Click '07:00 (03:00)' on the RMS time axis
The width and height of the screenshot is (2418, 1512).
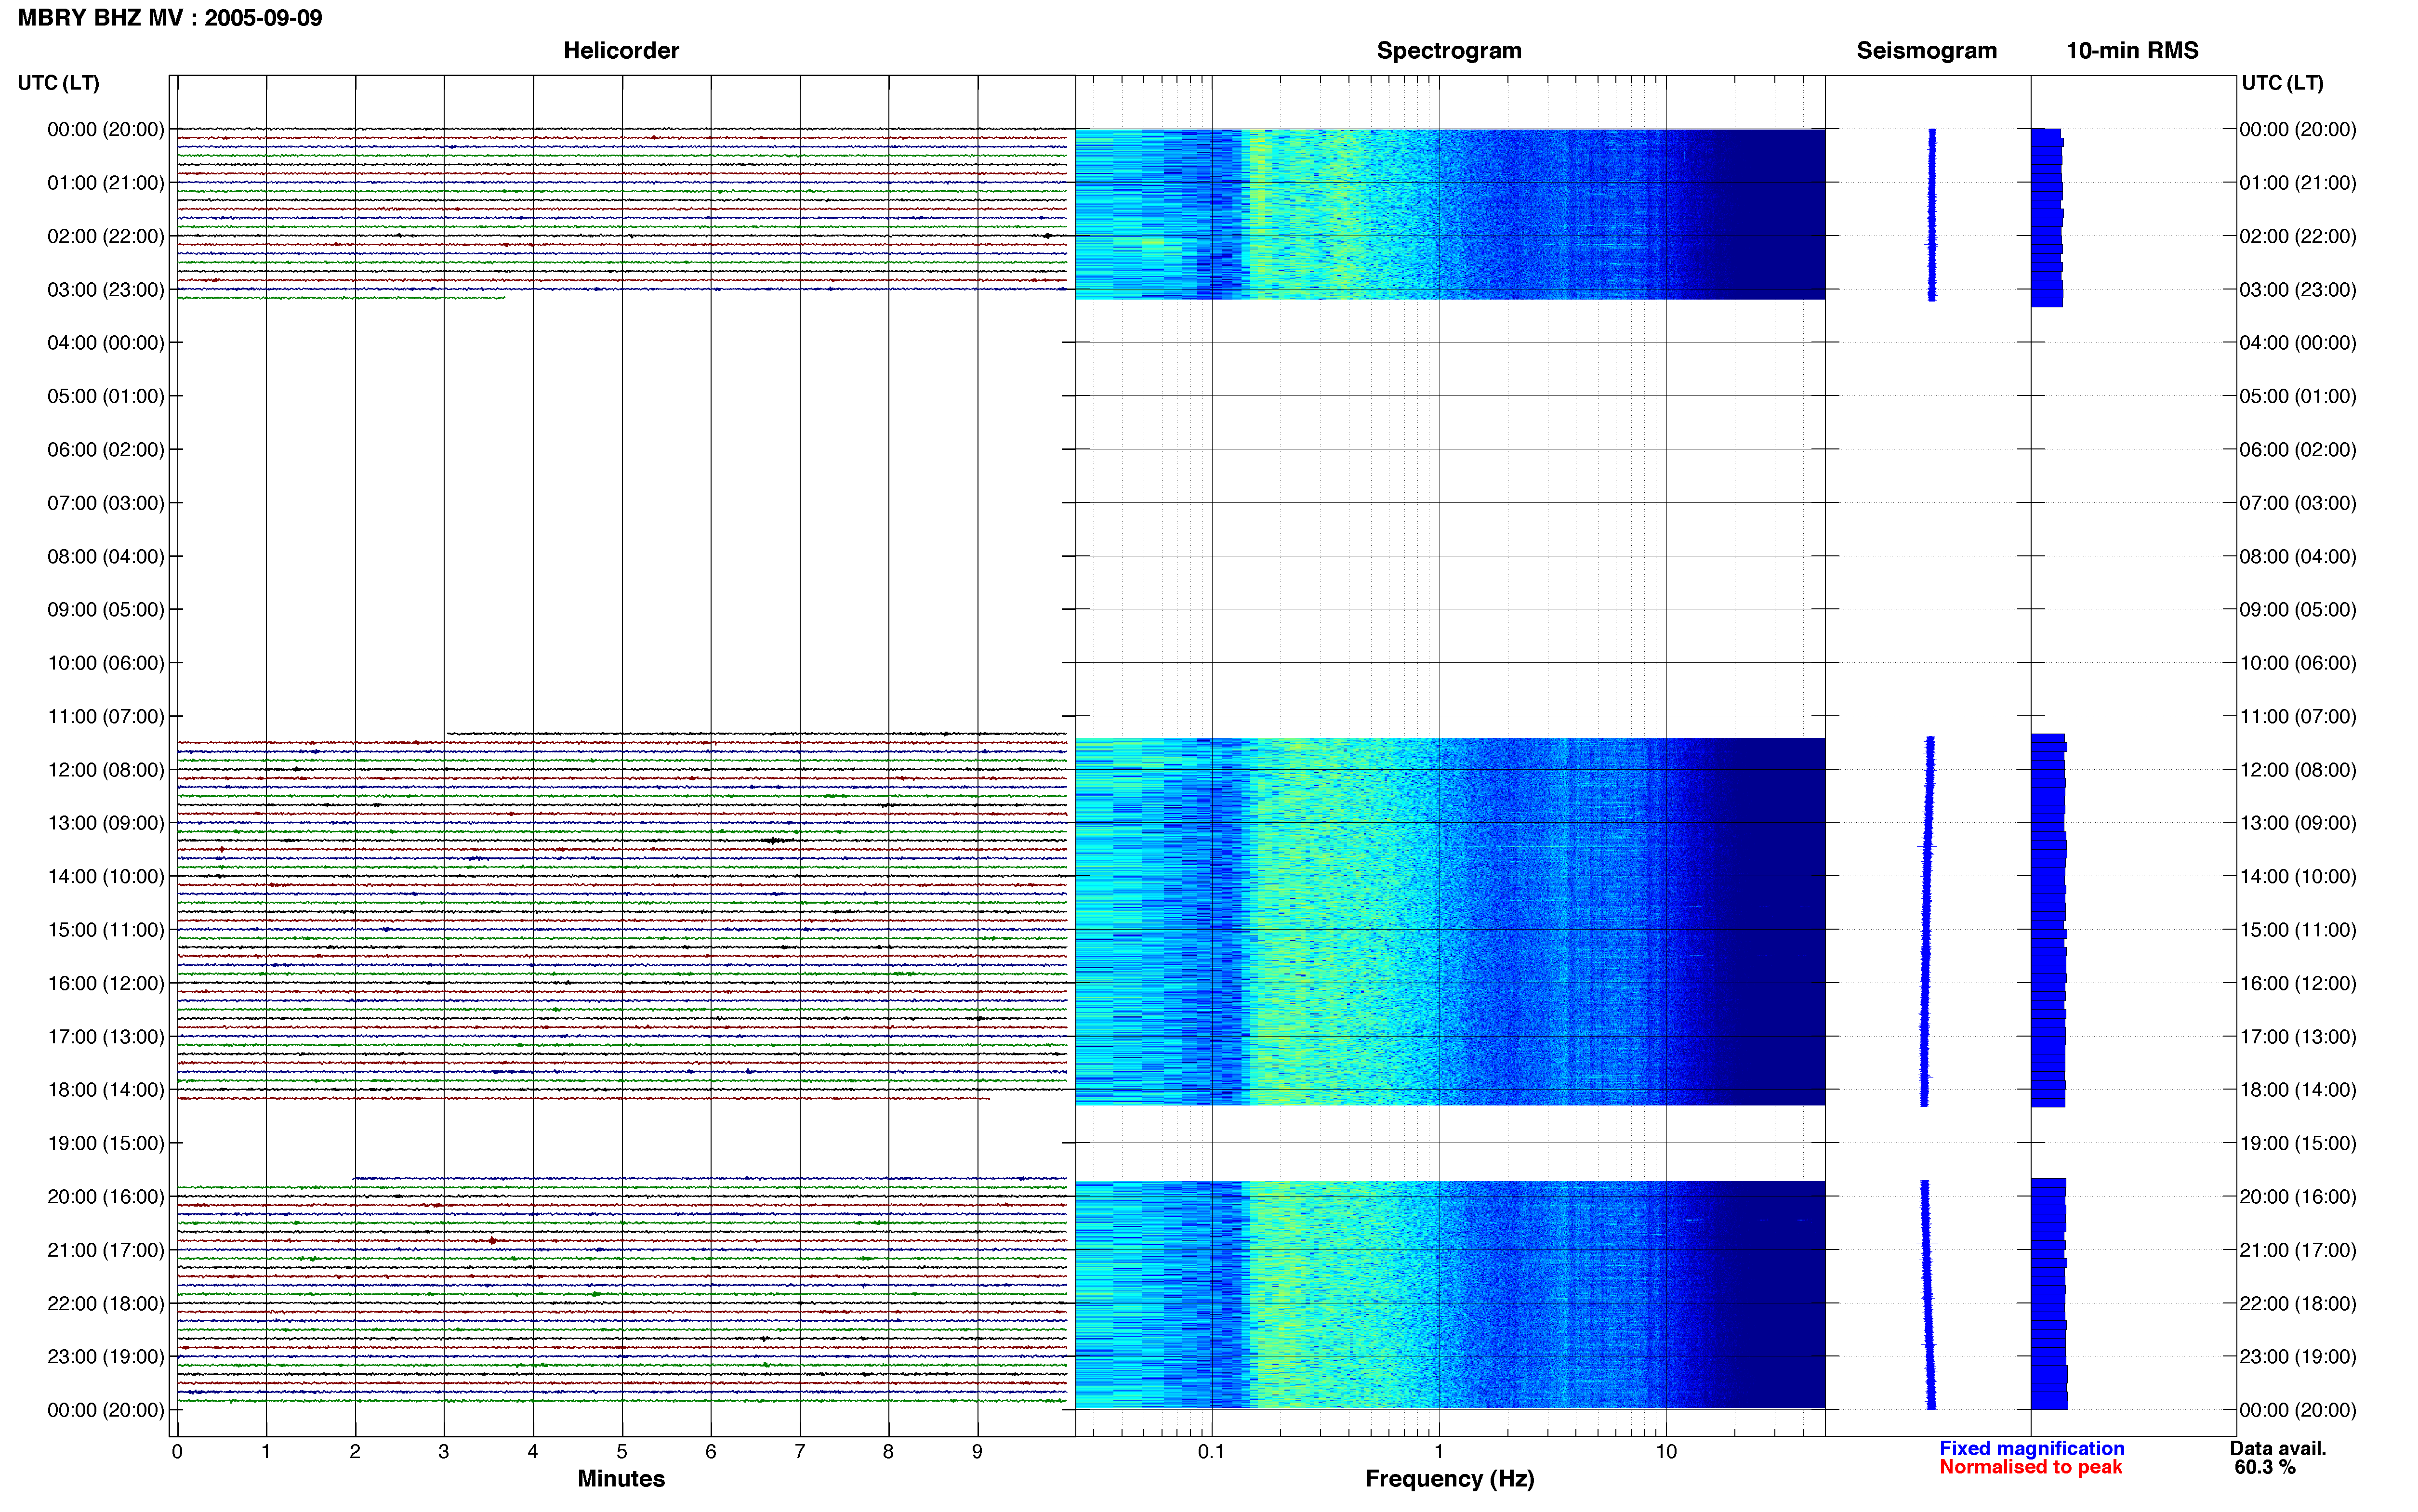tap(2297, 503)
